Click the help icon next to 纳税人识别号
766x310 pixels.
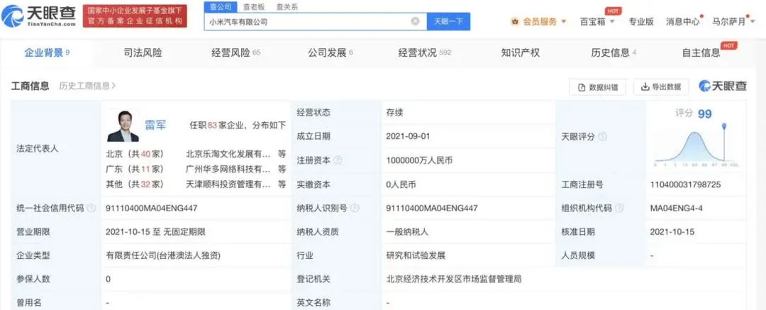click(355, 209)
